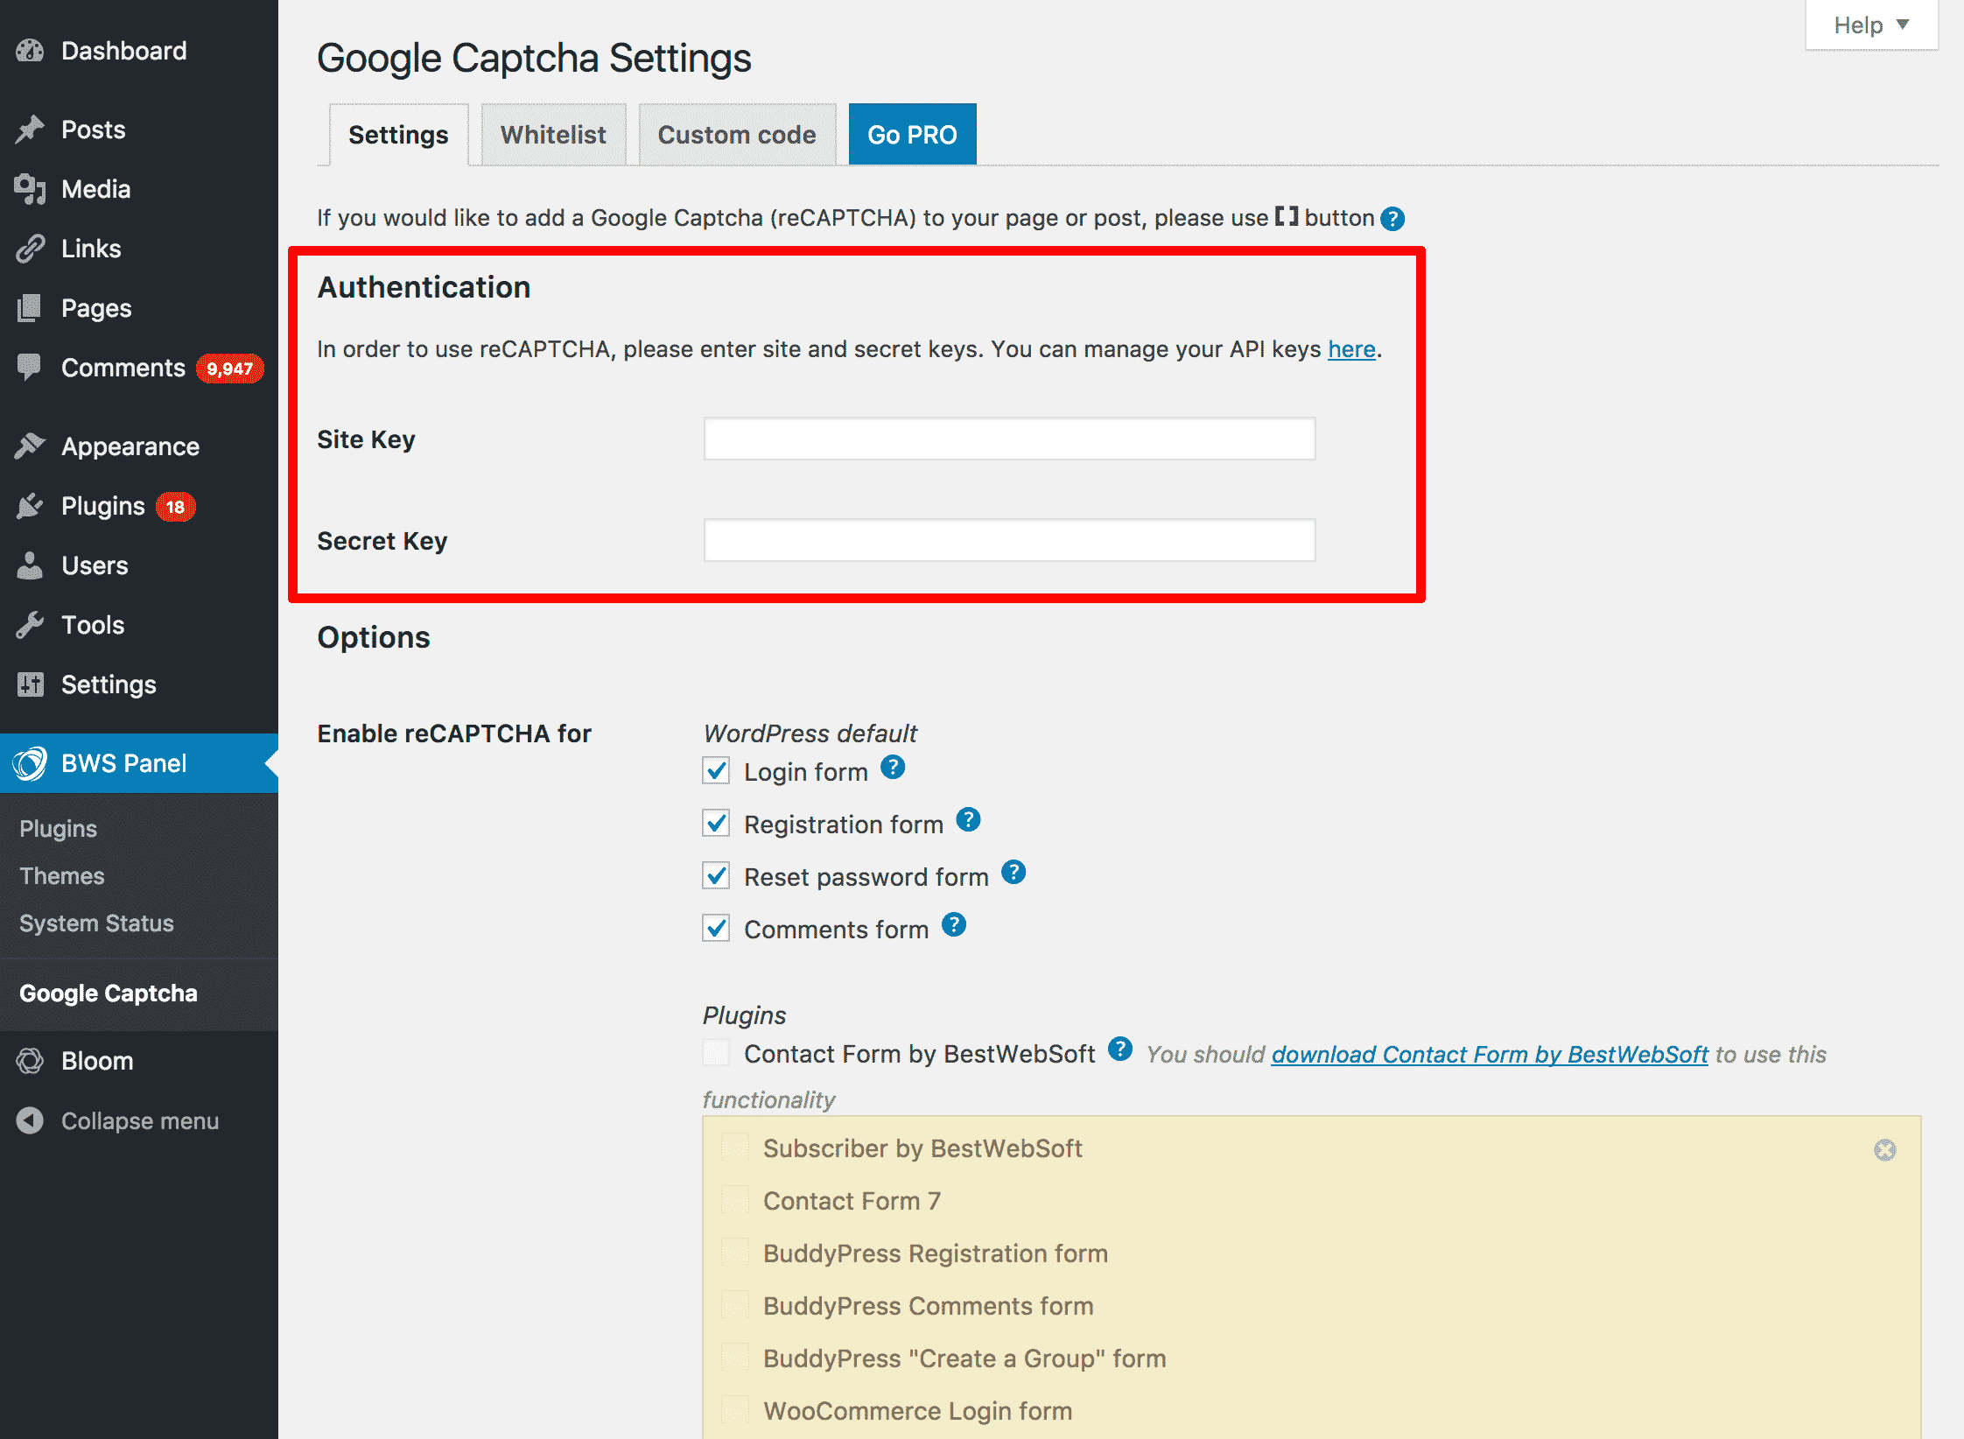
Task: Click the Media library icon
Action: coord(30,189)
